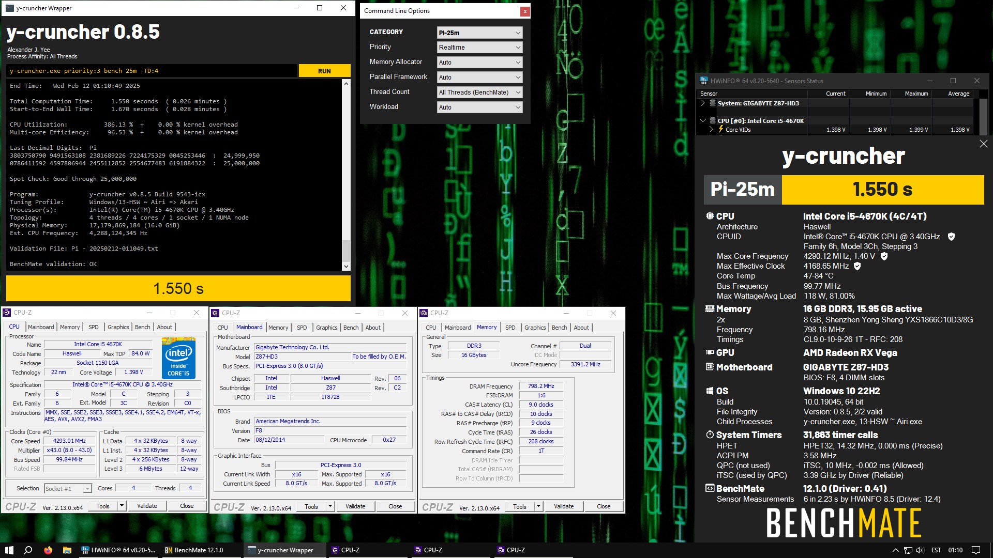Click the HWiNFO Sensors Status window icon
993x558 pixels.
click(x=703, y=81)
